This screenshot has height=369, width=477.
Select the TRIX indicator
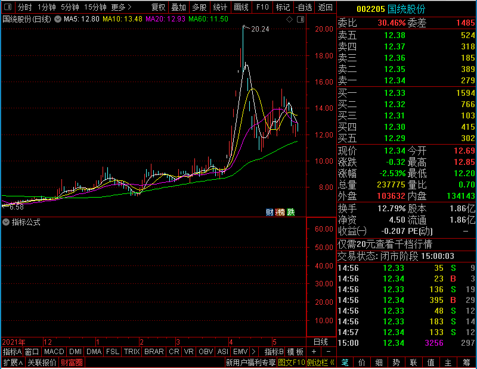click(131, 352)
